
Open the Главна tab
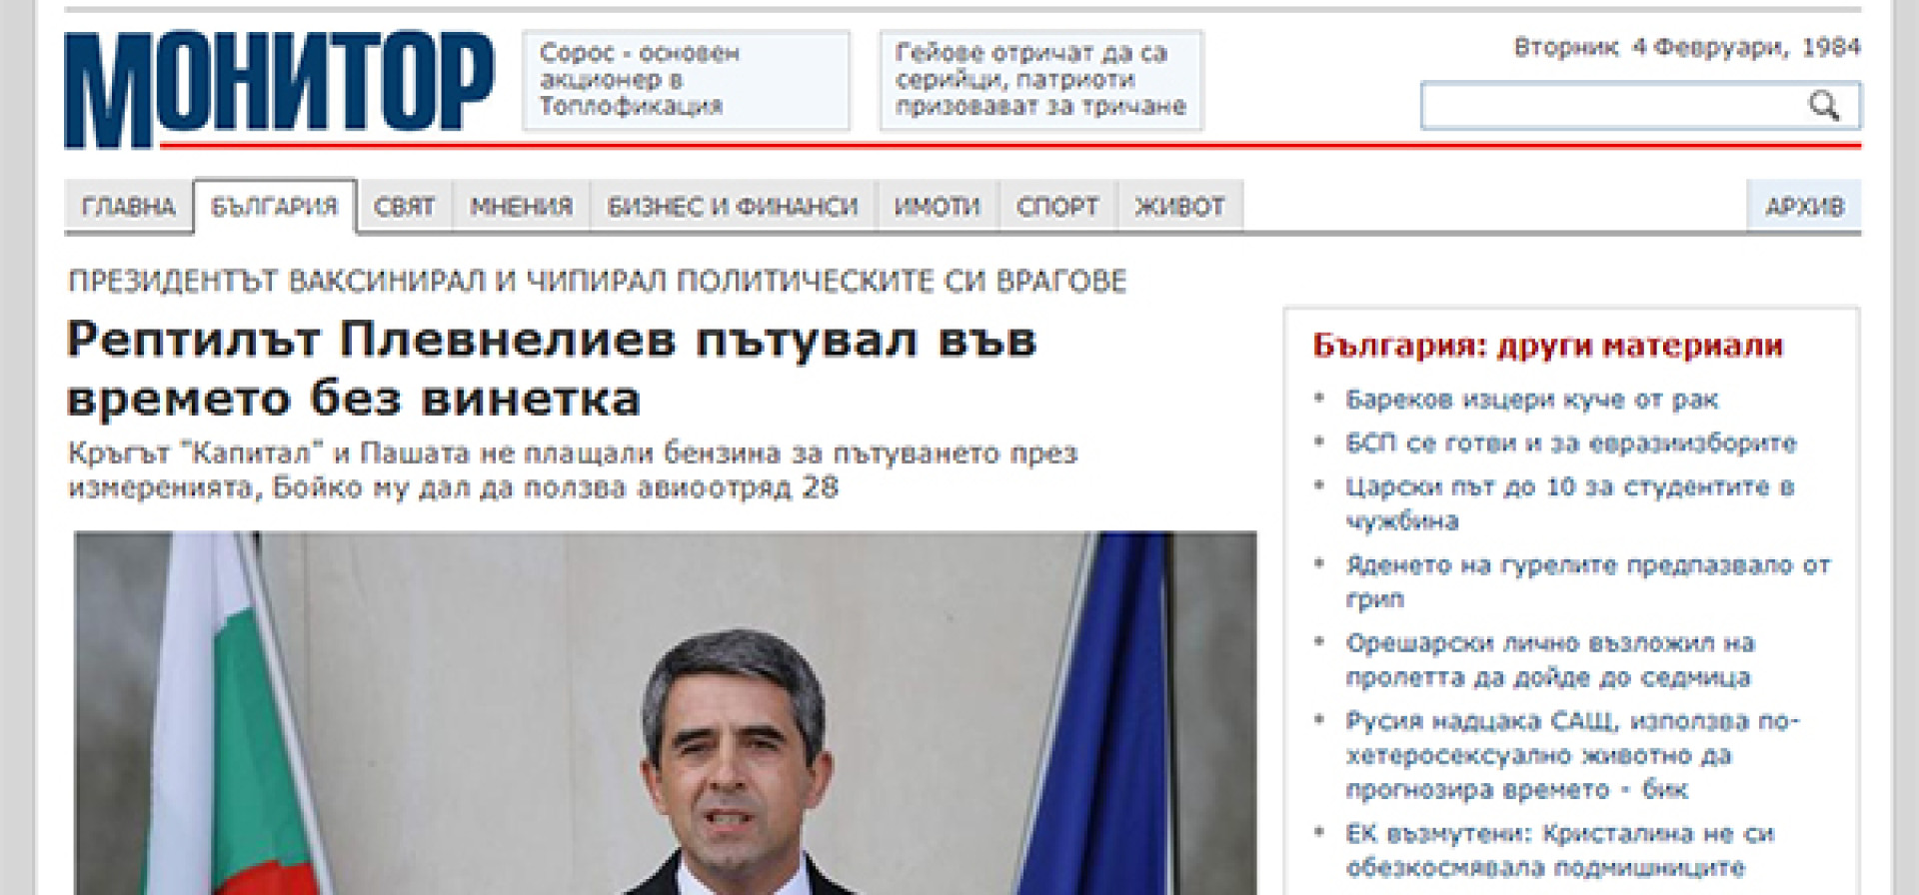tap(128, 207)
